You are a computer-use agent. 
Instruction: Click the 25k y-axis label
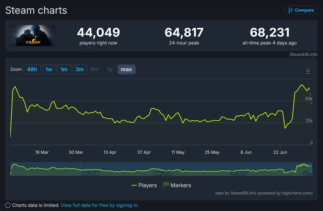coord(309,121)
